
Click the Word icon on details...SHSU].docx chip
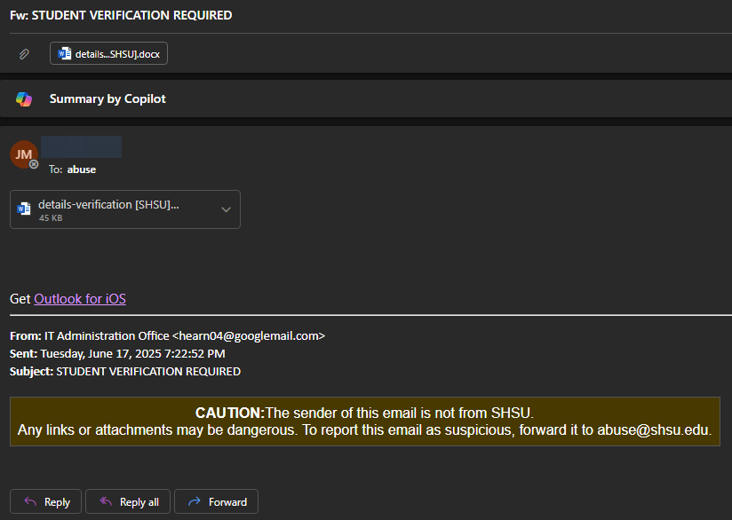(63, 53)
